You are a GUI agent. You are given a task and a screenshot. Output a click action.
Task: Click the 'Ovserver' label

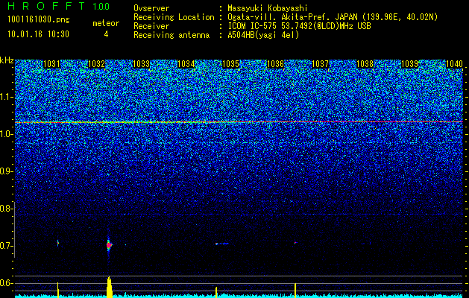[x=151, y=8]
